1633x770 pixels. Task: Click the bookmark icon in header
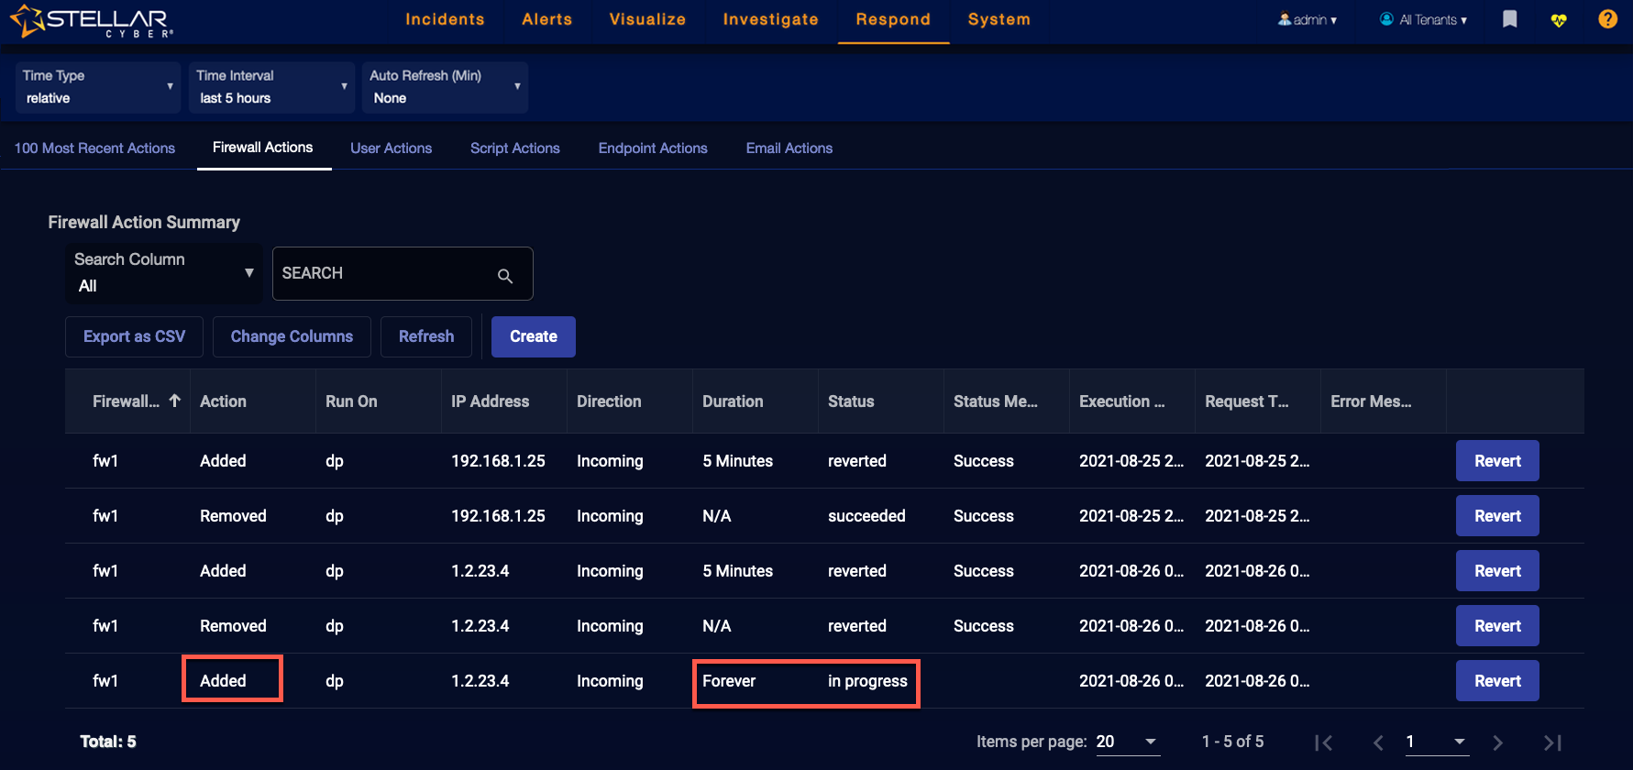(1509, 19)
